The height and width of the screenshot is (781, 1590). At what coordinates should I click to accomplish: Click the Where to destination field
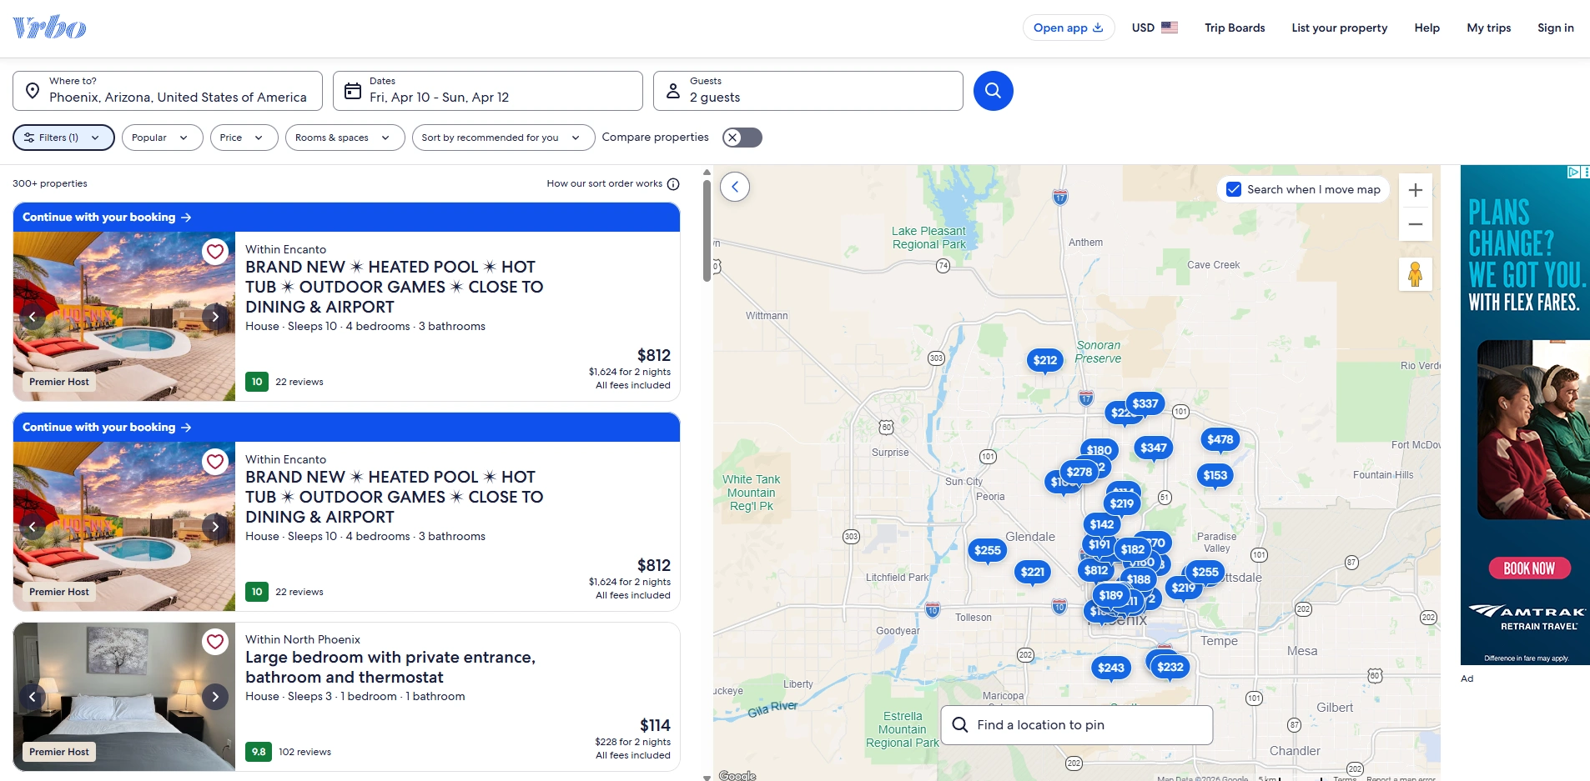tap(167, 91)
